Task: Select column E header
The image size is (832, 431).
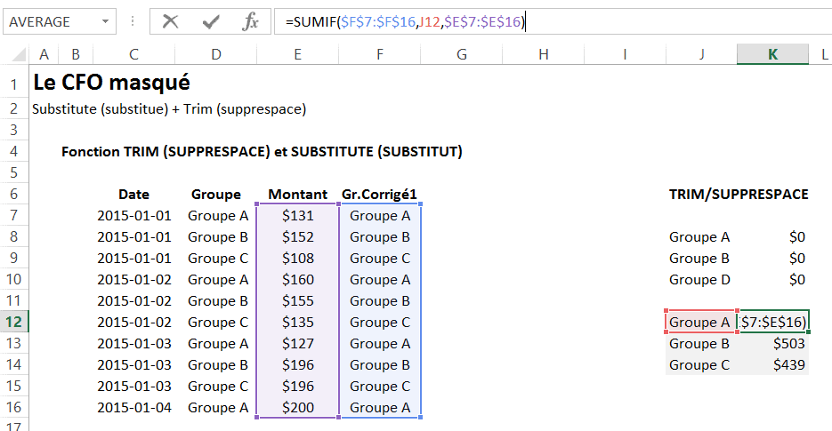Action: tap(297, 54)
